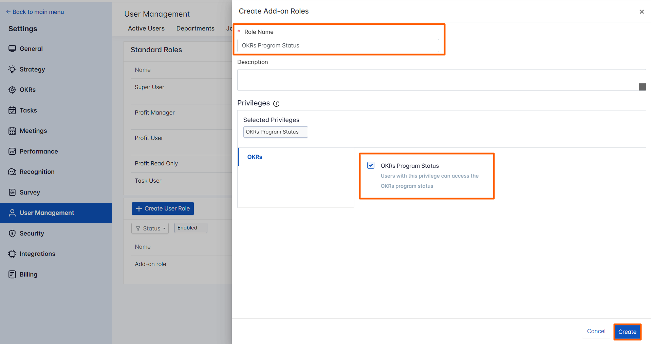651x344 pixels.
Task: Select the OKRs privilege category
Action: pos(255,157)
